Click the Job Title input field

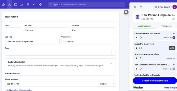[32, 42]
